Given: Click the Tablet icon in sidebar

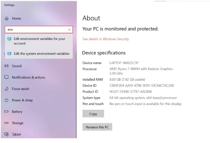Looking at the screenshot, I should point(7,134).
